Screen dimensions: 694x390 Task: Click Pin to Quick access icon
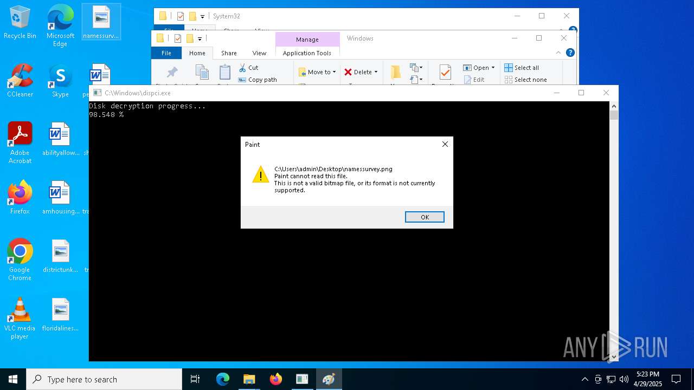click(x=172, y=73)
